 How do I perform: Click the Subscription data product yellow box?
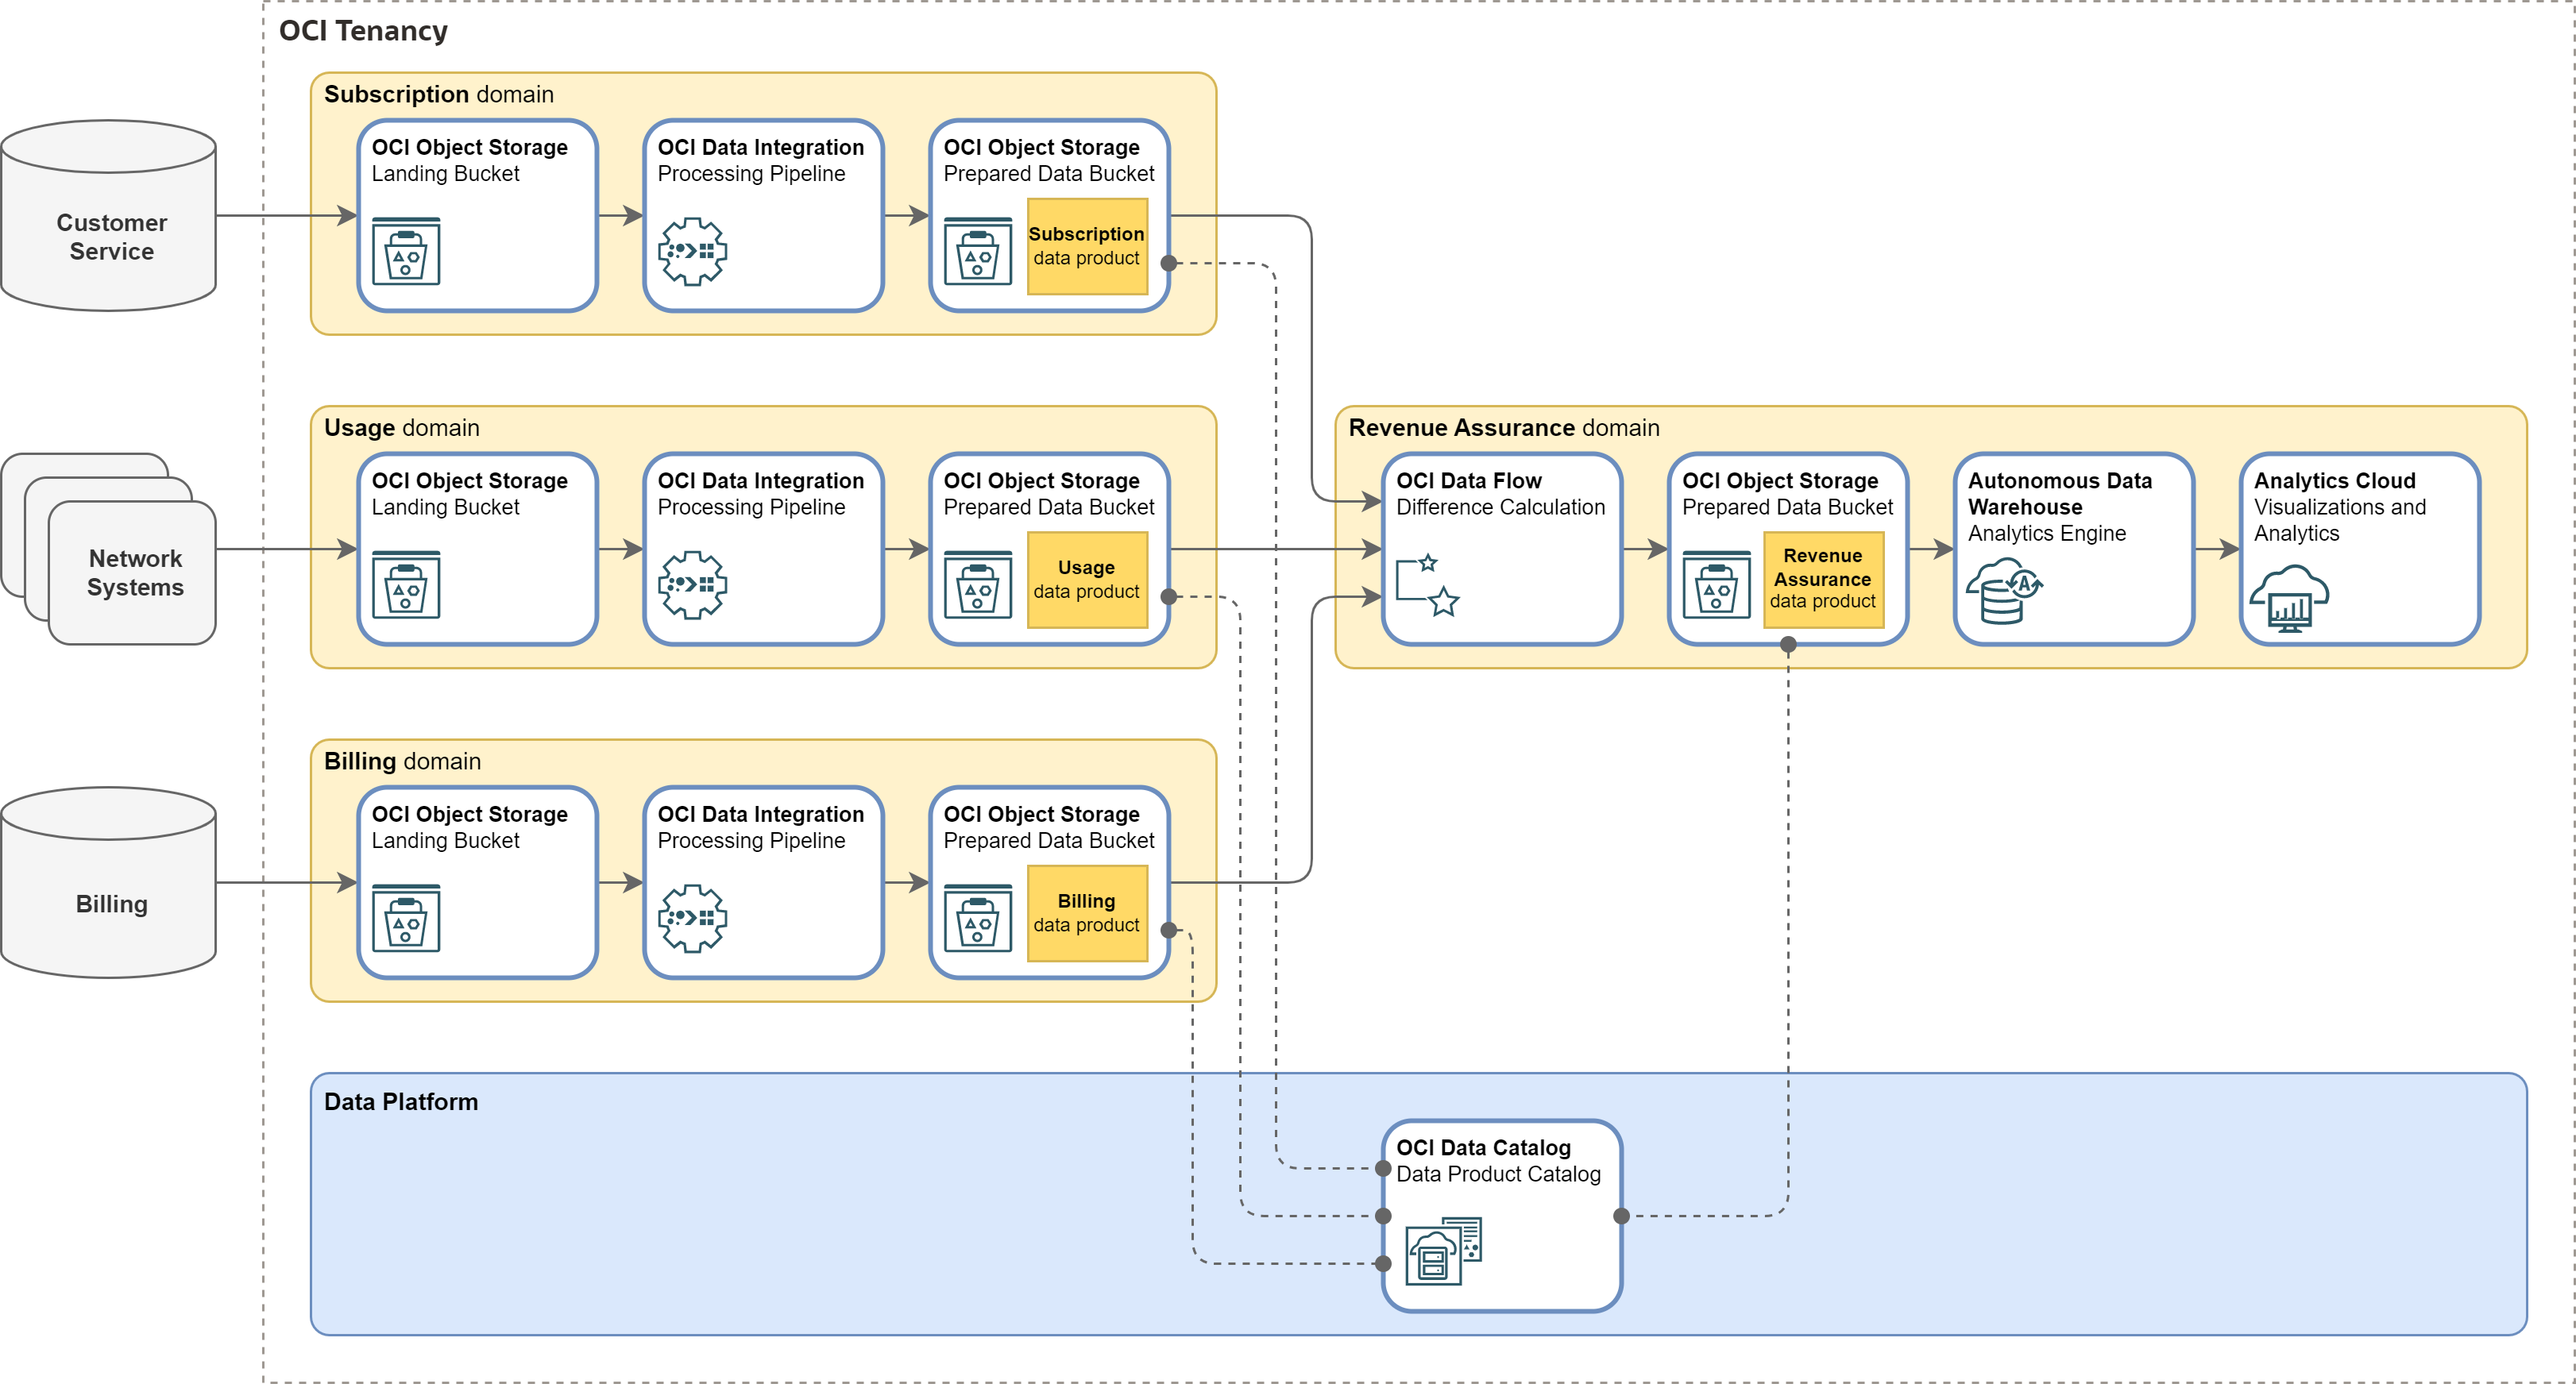click(x=1087, y=246)
